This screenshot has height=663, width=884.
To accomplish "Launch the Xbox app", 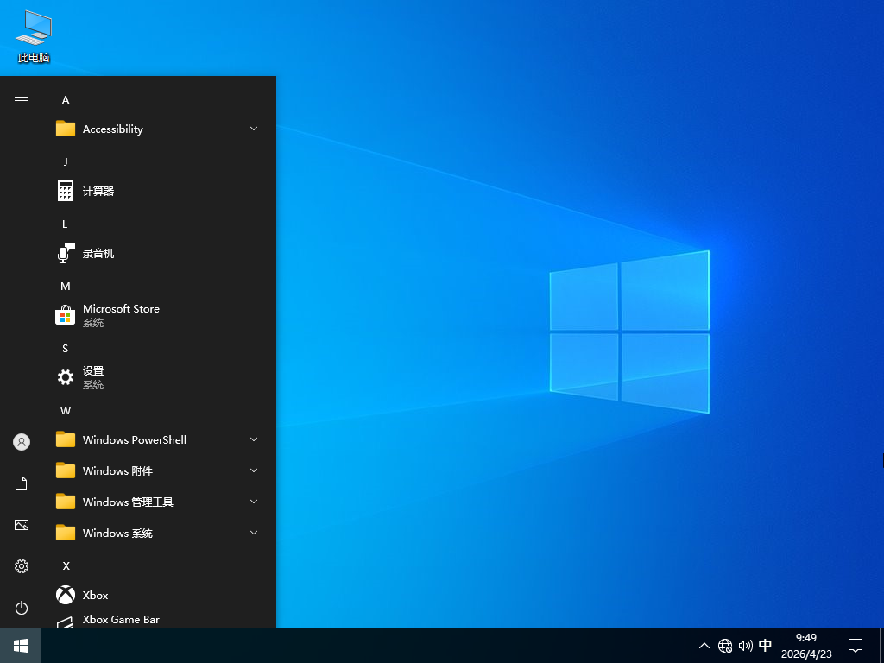I will pos(95,595).
